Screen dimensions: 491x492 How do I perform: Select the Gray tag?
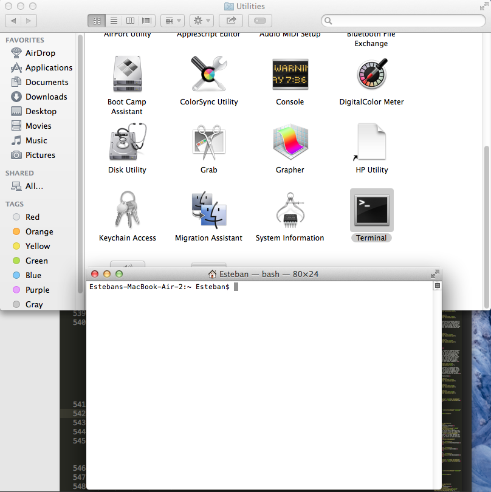[27, 305]
